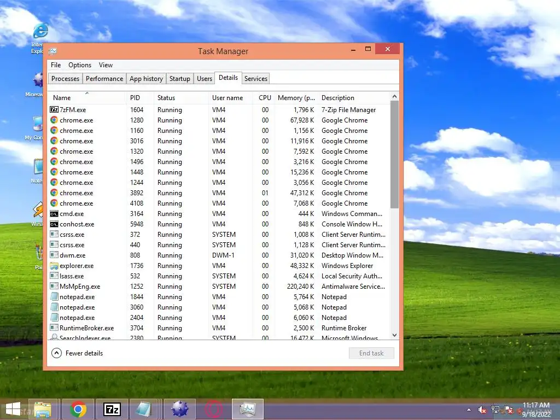Click the muted volume tray icon
Screen dimensions: 560x420
(x=482, y=410)
